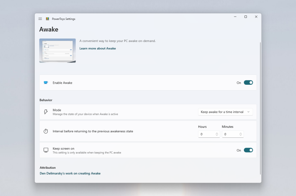This screenshot has width=296, height=196.
Task: Click the Minutes spinner arrows
Action: click(x=240, y=134)
